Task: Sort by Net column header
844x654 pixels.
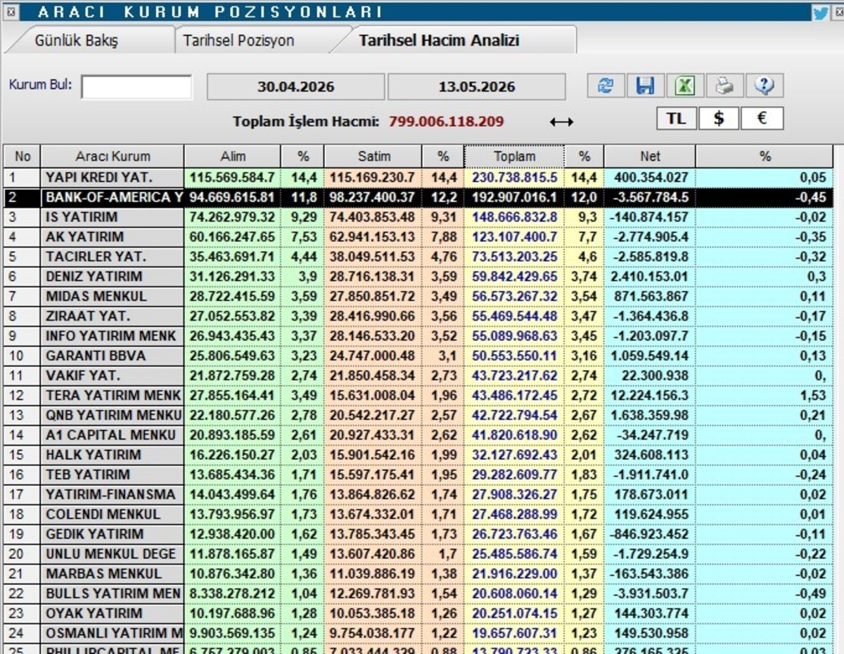Action: point(649,156)
